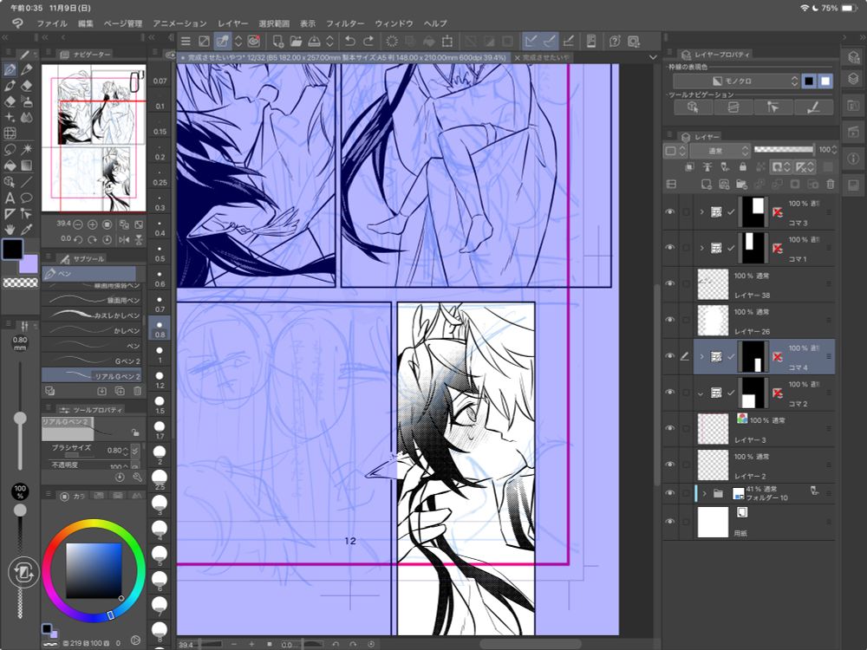Expand the コマ1 frame folder

[x=701, y=248]
